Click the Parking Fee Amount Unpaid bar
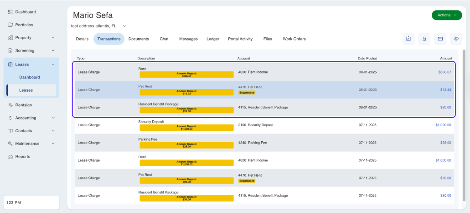The height and width of the screenshot is (213, 470). [x=186, y=145]
